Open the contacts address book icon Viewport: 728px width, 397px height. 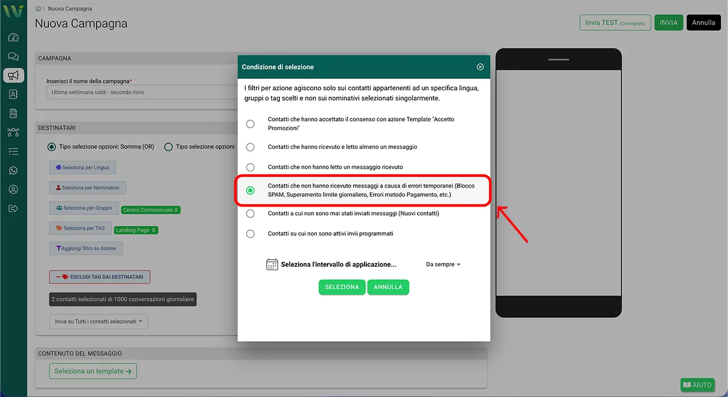(x=14, y=94)
